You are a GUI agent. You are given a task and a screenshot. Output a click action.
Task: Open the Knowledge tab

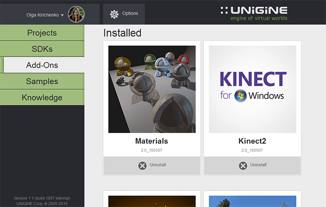click(x=42, y=97)
